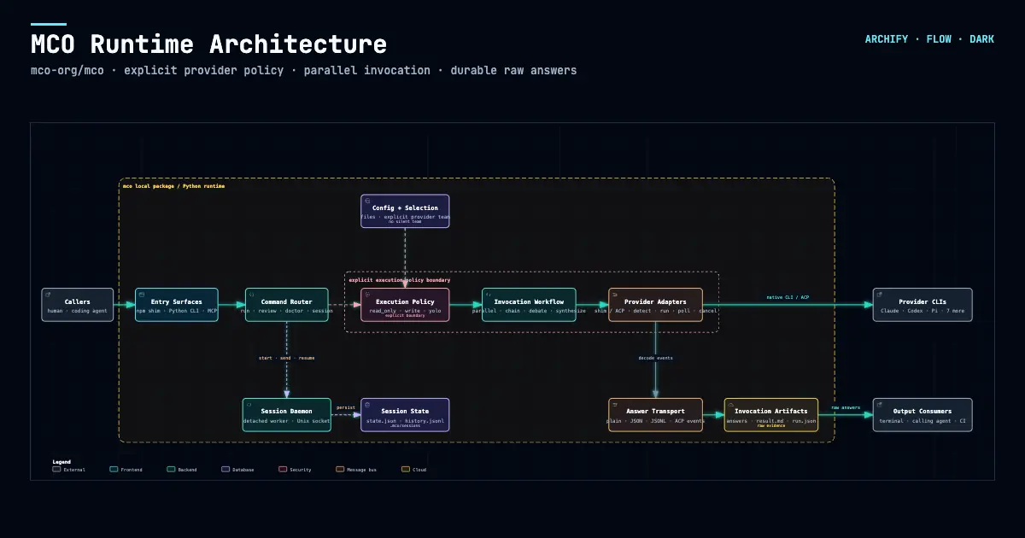Click the 'mco local package / Python runtime' label
The width and height of the screenshot is (1025, 538).
coord(173,185)
